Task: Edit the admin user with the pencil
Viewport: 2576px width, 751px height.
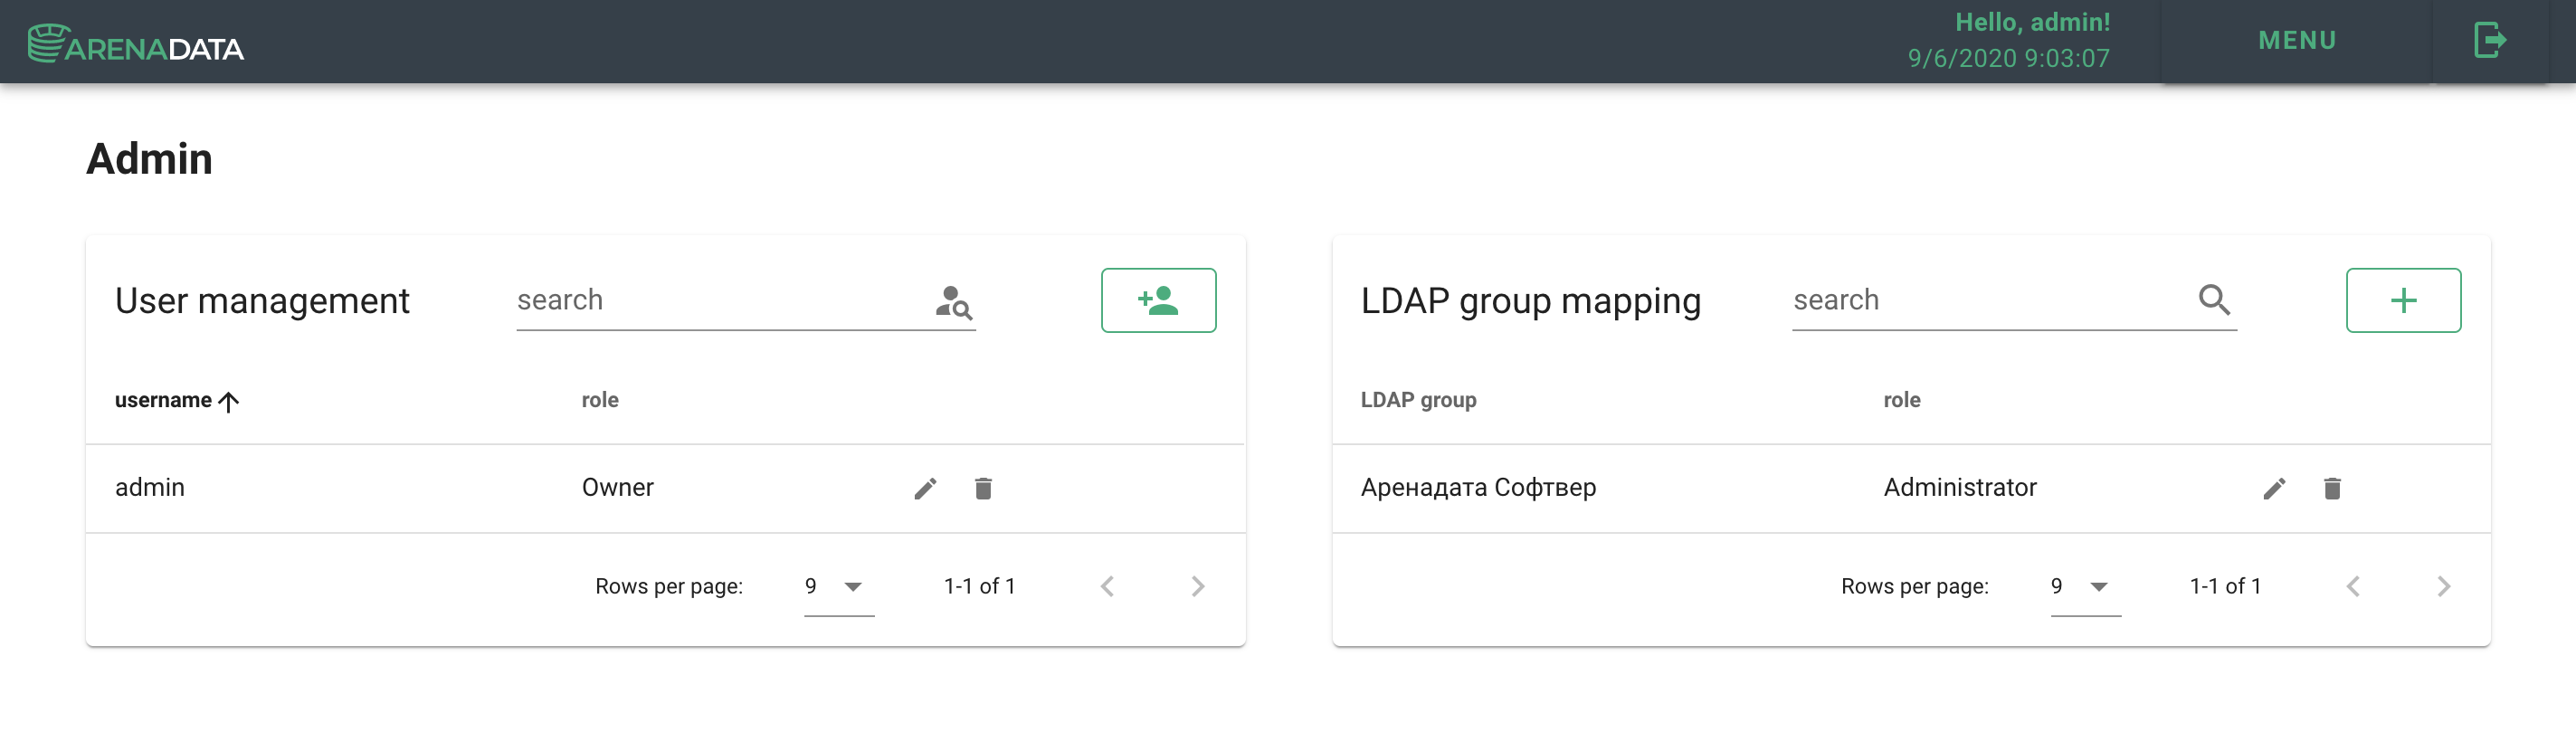Action: tap(925, 488)
